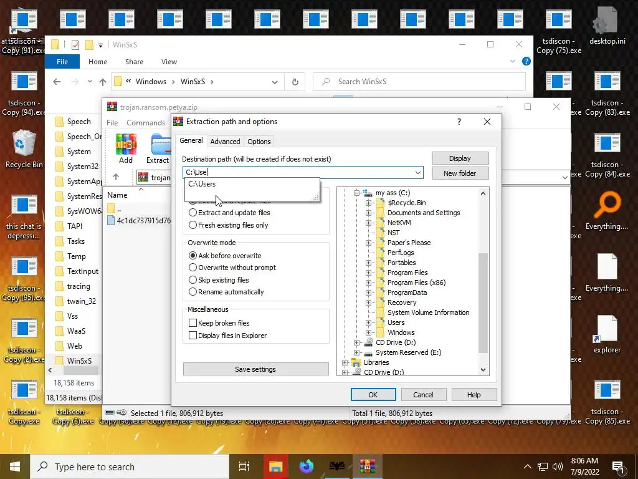Expand System Reserved (E:) tree node
Screen dimensions: 638x479
pos(356,353)
